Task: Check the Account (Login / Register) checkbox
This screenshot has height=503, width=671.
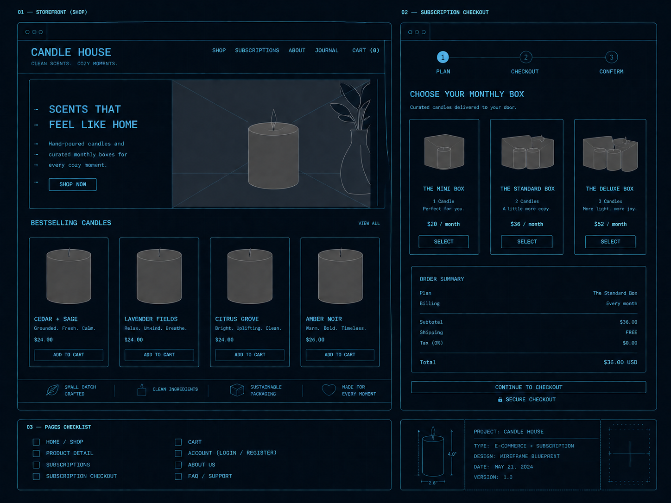Action: tap(178, 453)
